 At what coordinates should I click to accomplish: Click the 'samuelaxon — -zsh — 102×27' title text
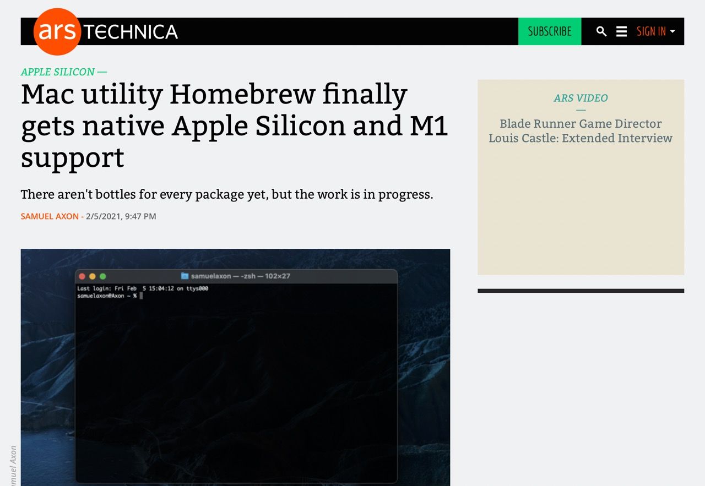[x=241, y=276]
